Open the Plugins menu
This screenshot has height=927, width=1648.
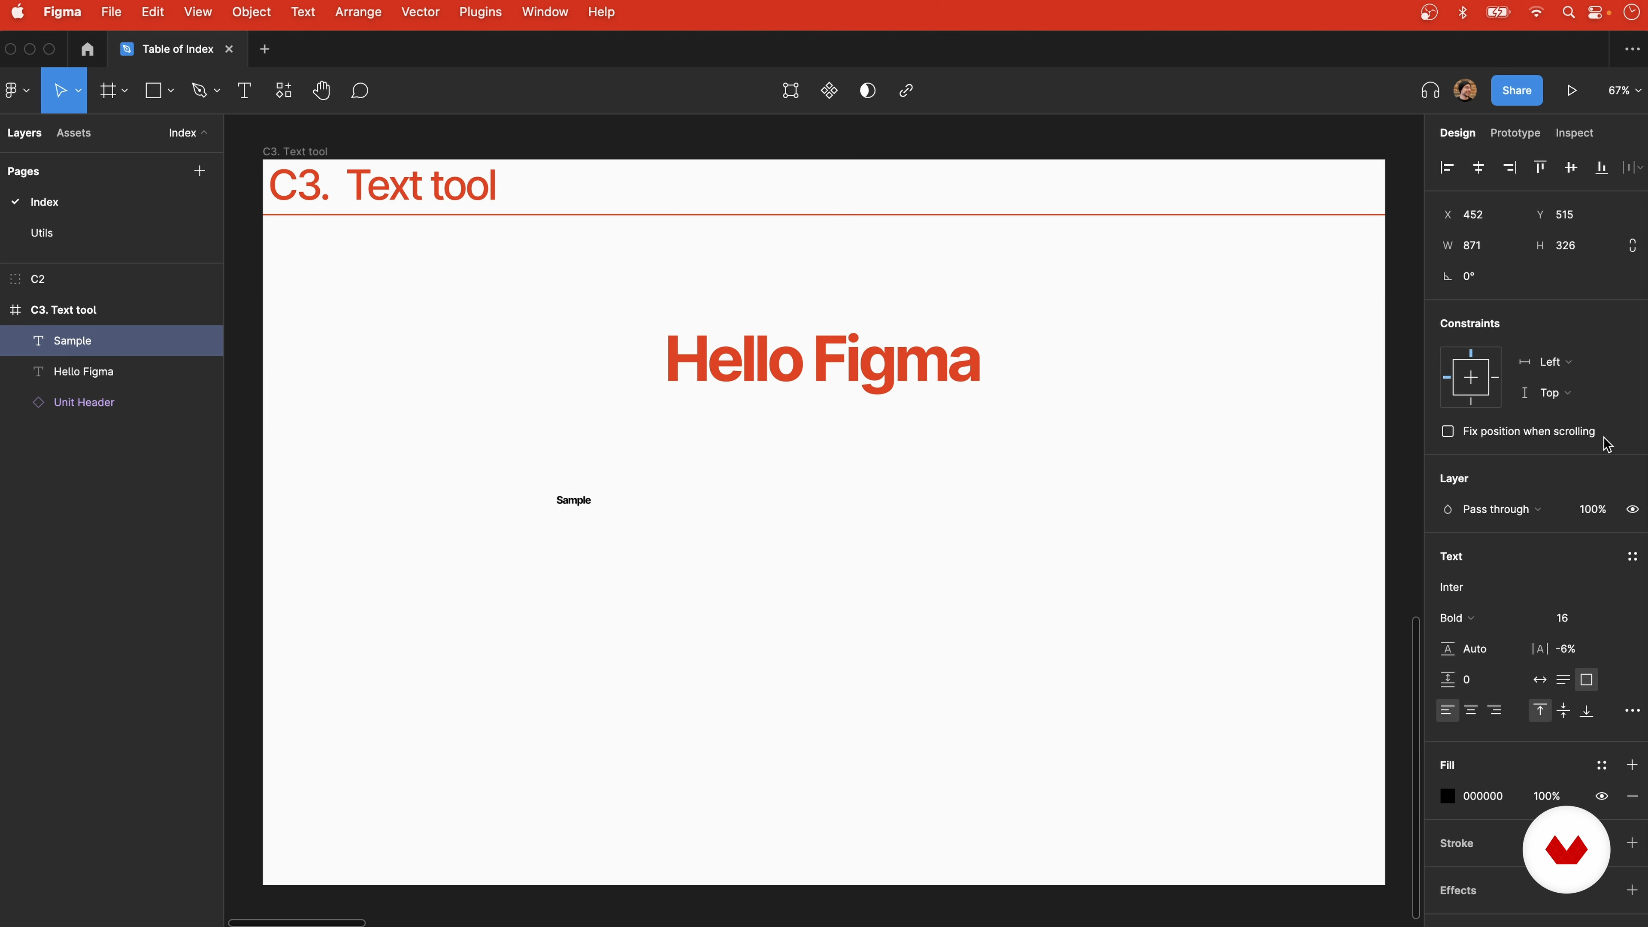point(481,12)
